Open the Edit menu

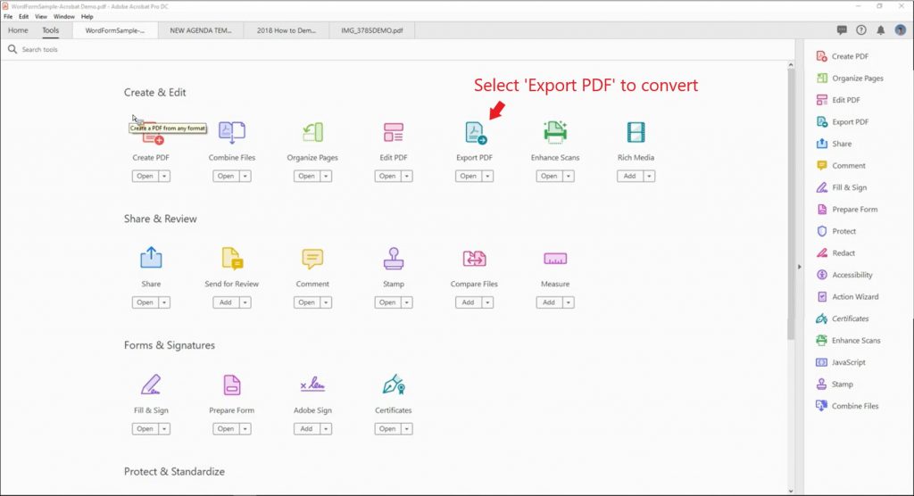[x=23, y=17]
